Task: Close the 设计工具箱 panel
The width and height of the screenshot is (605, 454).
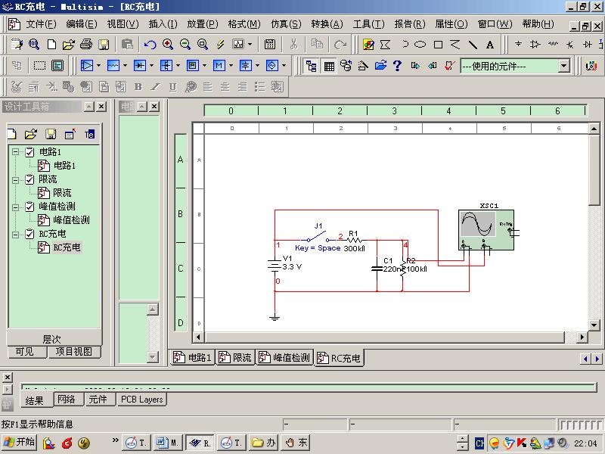Action: coord(101,106)
